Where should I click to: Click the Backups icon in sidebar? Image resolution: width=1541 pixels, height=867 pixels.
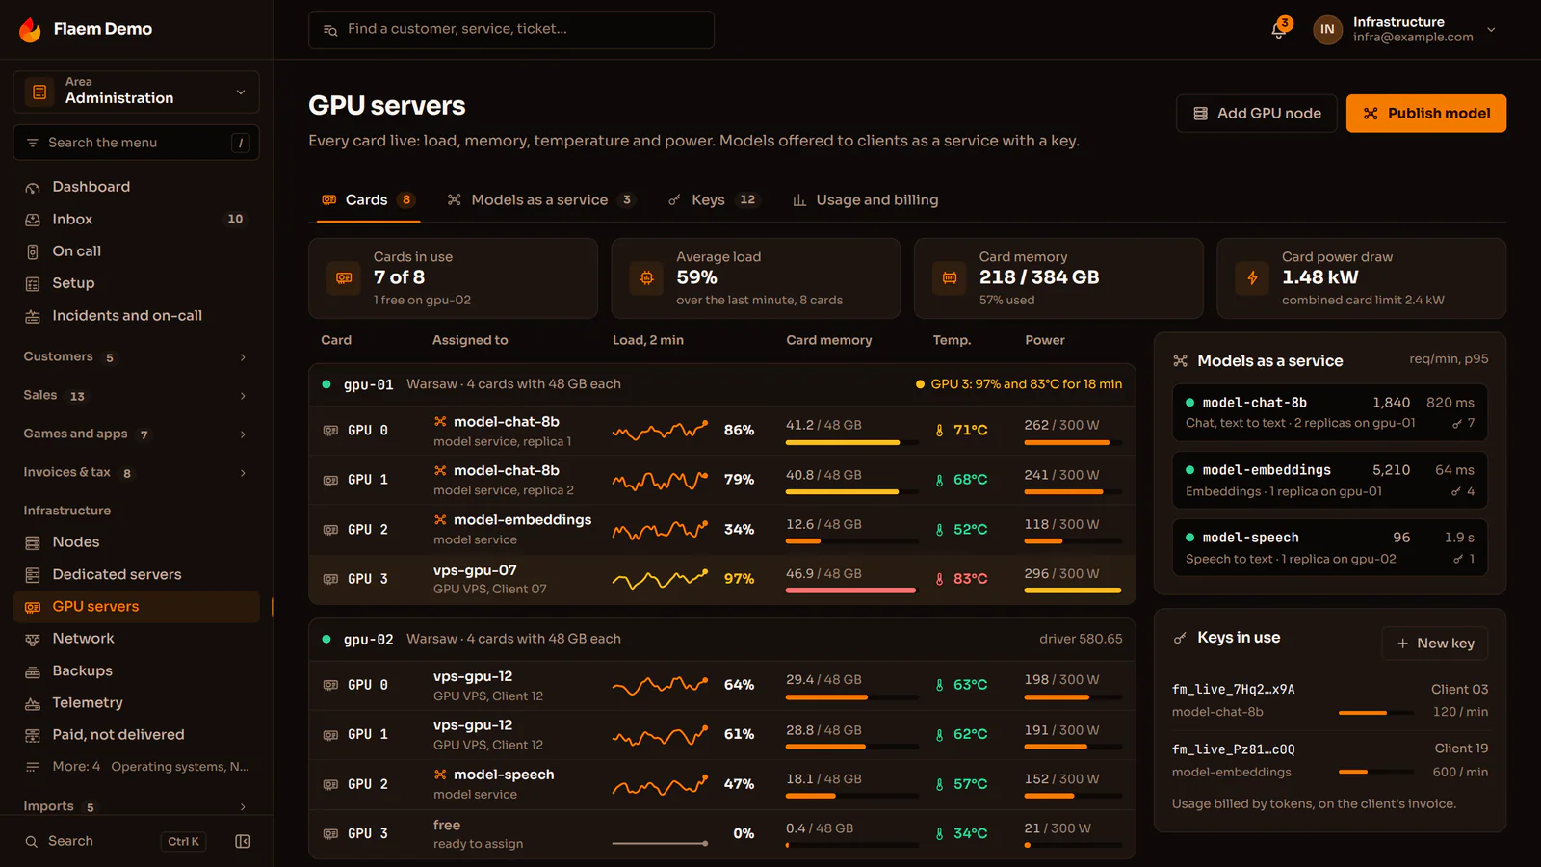(x=33, y=671)
